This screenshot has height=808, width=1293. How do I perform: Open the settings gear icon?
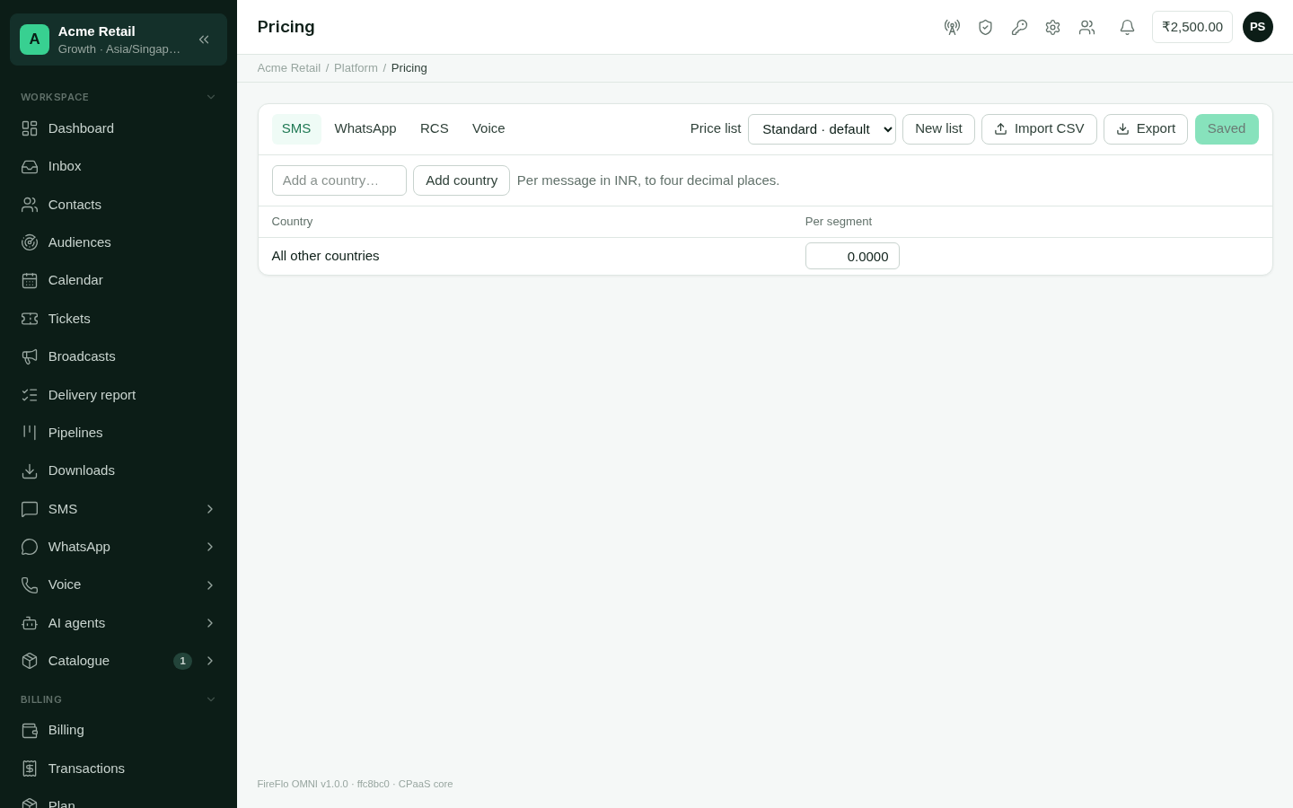pos(1052,27)
